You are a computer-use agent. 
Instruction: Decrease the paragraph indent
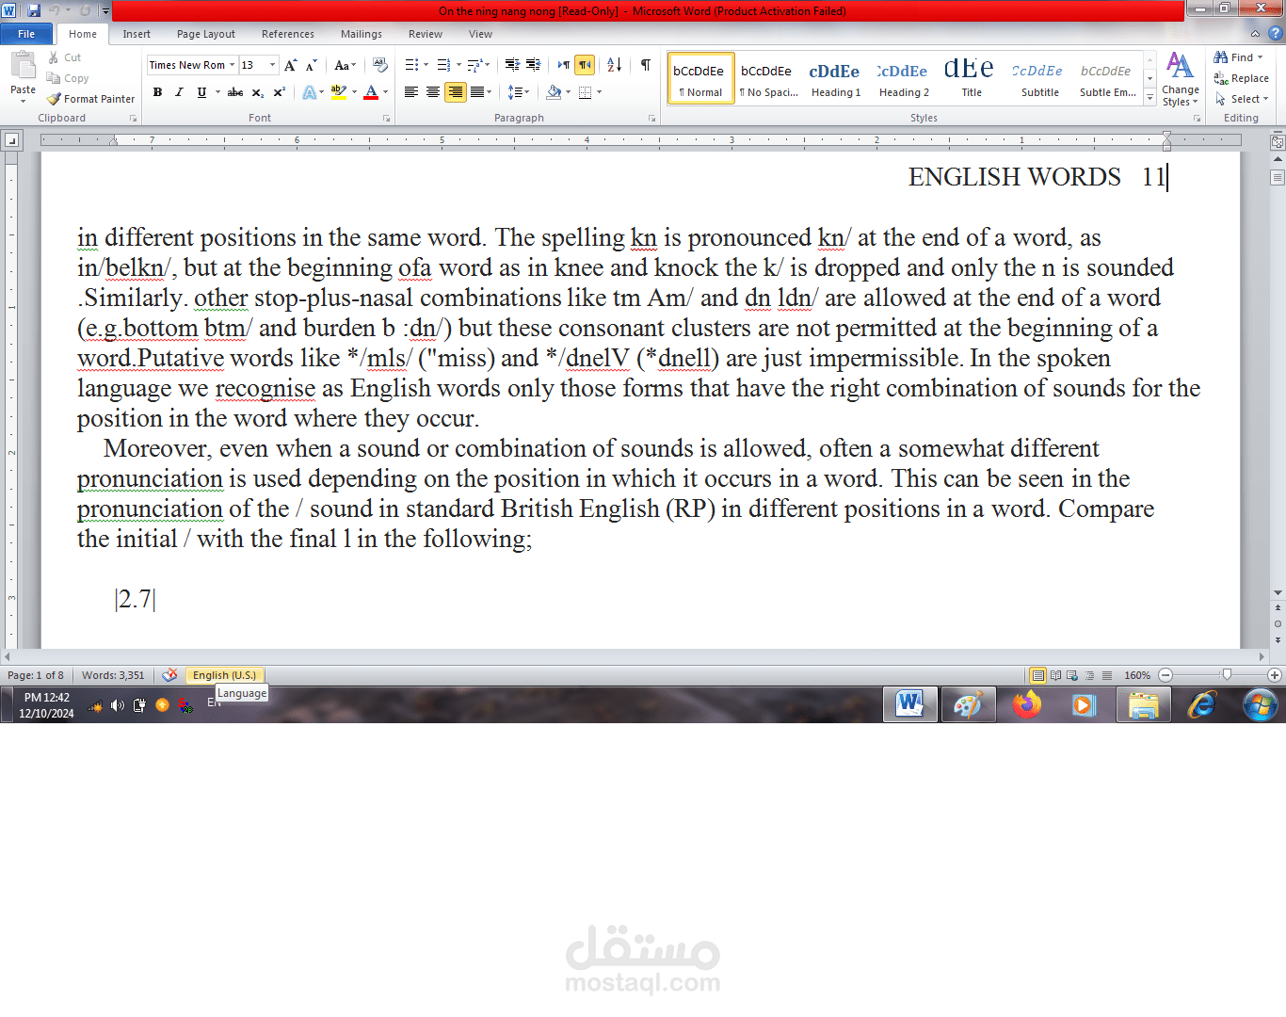pos(512,65)
